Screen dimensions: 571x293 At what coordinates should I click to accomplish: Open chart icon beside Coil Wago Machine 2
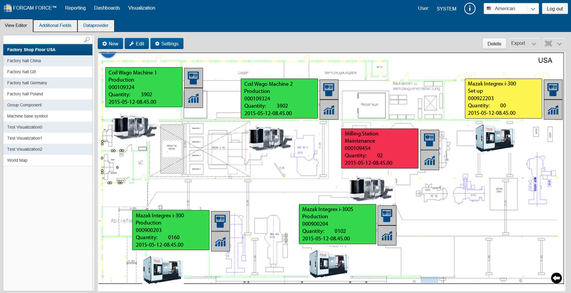329,110
